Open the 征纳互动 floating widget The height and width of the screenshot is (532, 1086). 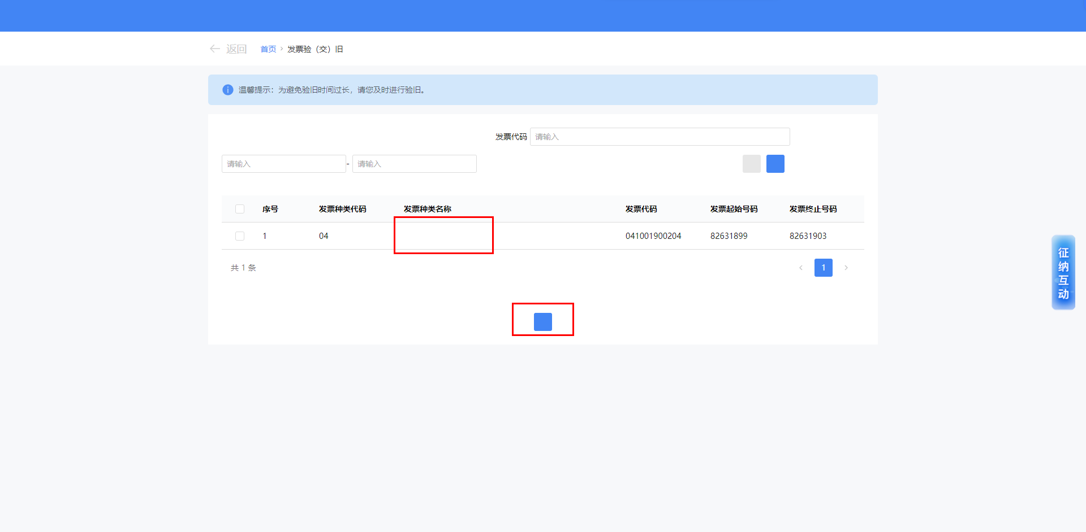pos(1063,273)
